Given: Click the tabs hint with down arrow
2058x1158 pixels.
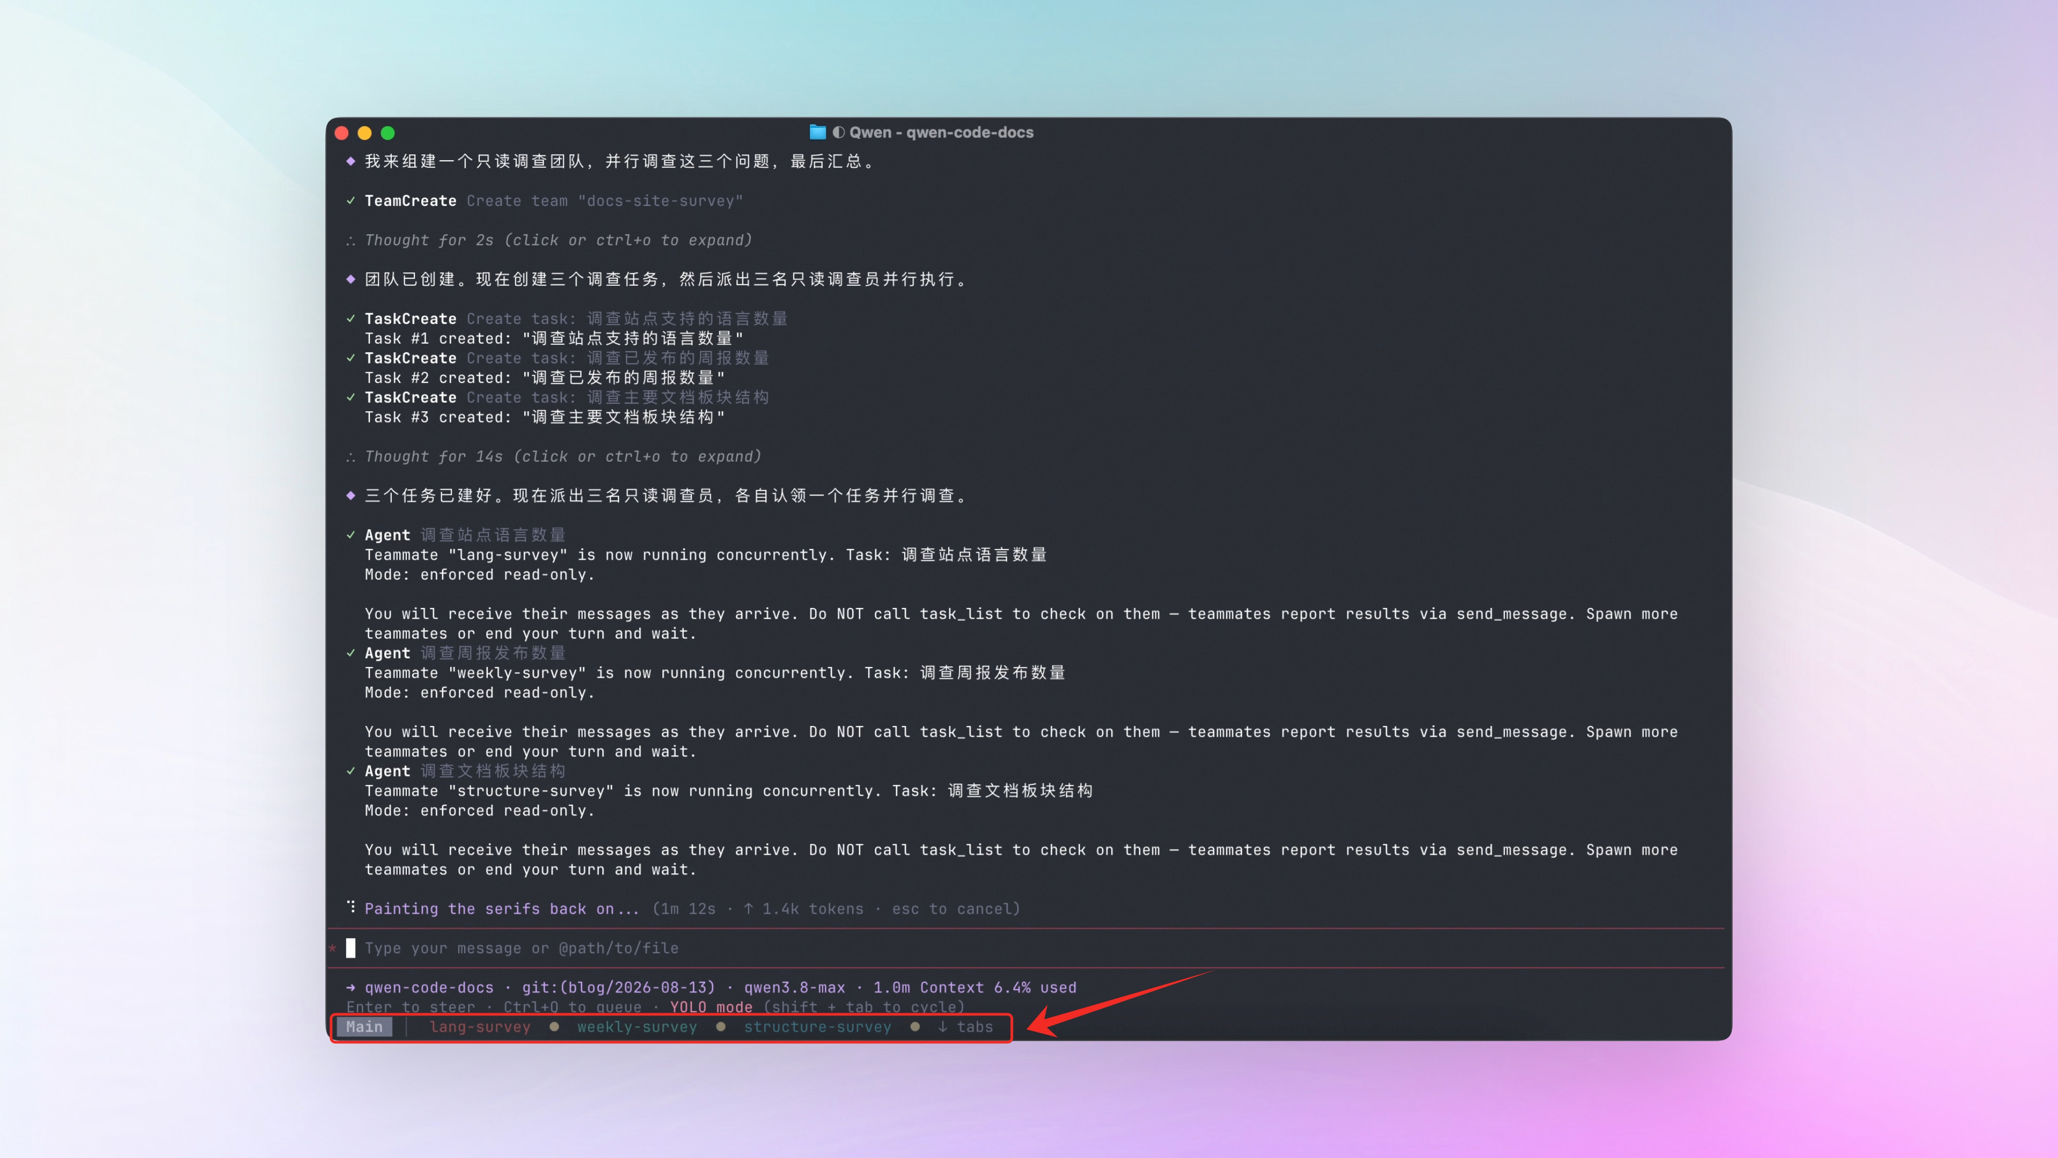Looking at the screenshot, I should [965, 1027].
